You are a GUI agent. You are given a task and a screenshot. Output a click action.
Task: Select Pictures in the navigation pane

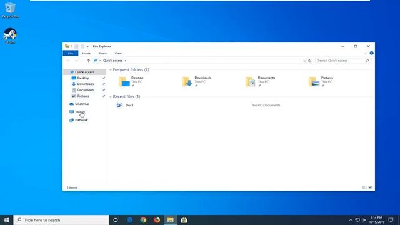pyautogui.click(x=83, y=96)
